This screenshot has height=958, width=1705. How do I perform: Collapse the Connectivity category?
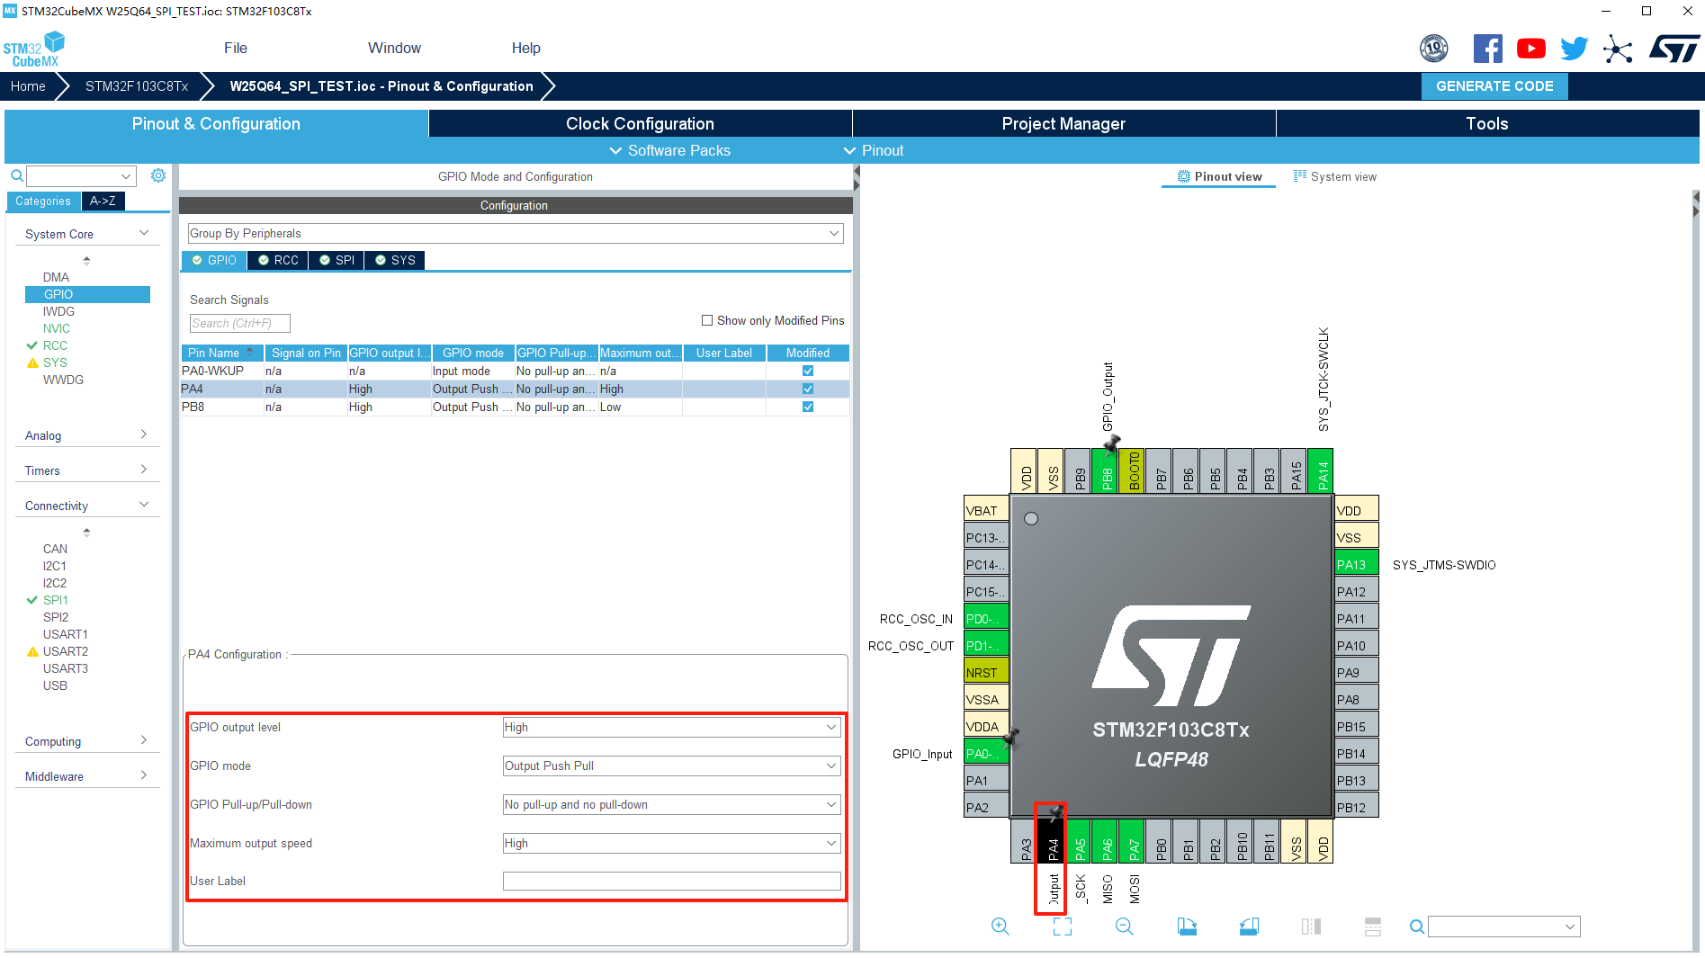pos(87,506)
